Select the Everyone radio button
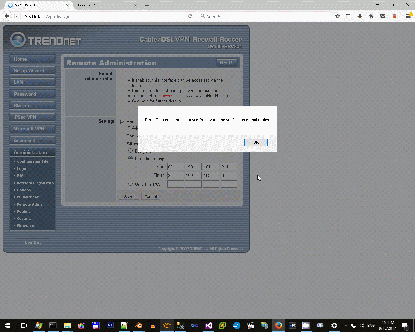Image resolution: width=415 pixels, height=332 pixels. coord(130,151)
